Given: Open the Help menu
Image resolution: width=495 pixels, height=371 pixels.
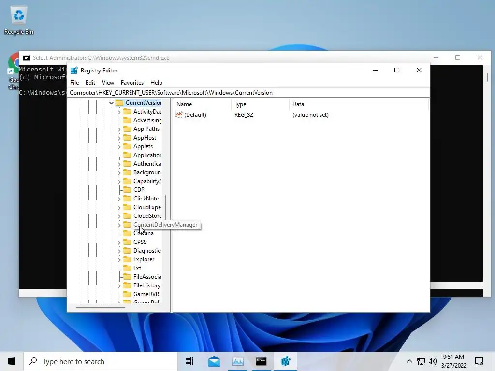Looking at the screenshot, I should pos(156,82).
